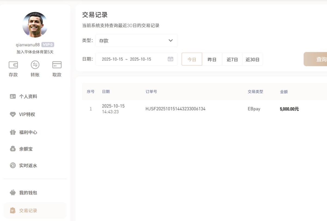Select the 实时返水 rebate icon
327x221 pixels.
pyautogui.click(x=13, y=166)
